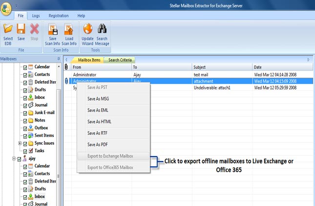This screenshot has height=206, width=315.
Task: Pin the Mailboxes panel
Action: [59, 59]
